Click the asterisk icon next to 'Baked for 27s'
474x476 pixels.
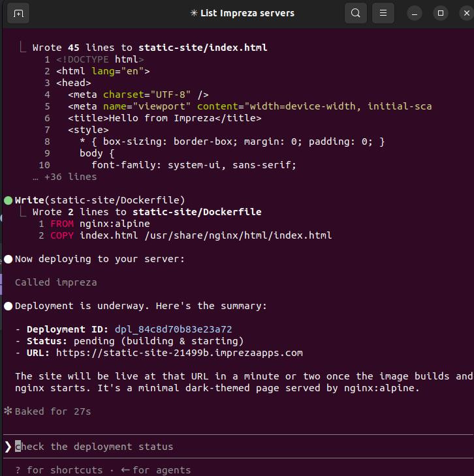(x=8, y=411)
